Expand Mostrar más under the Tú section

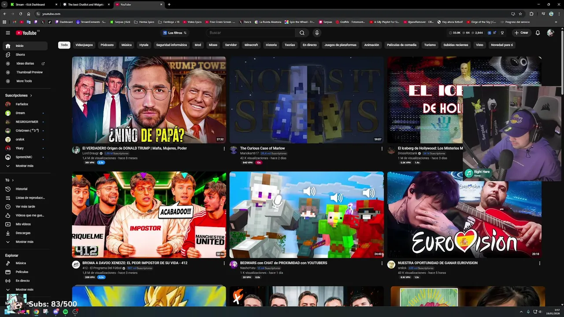click(x=25, y=242)
